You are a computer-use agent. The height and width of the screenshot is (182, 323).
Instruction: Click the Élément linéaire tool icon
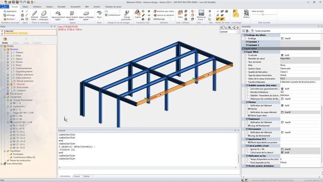34,13
